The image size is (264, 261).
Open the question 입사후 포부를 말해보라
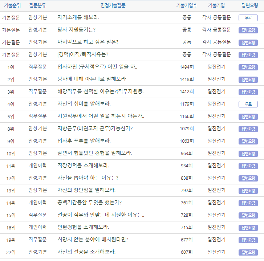coord(84,141)
